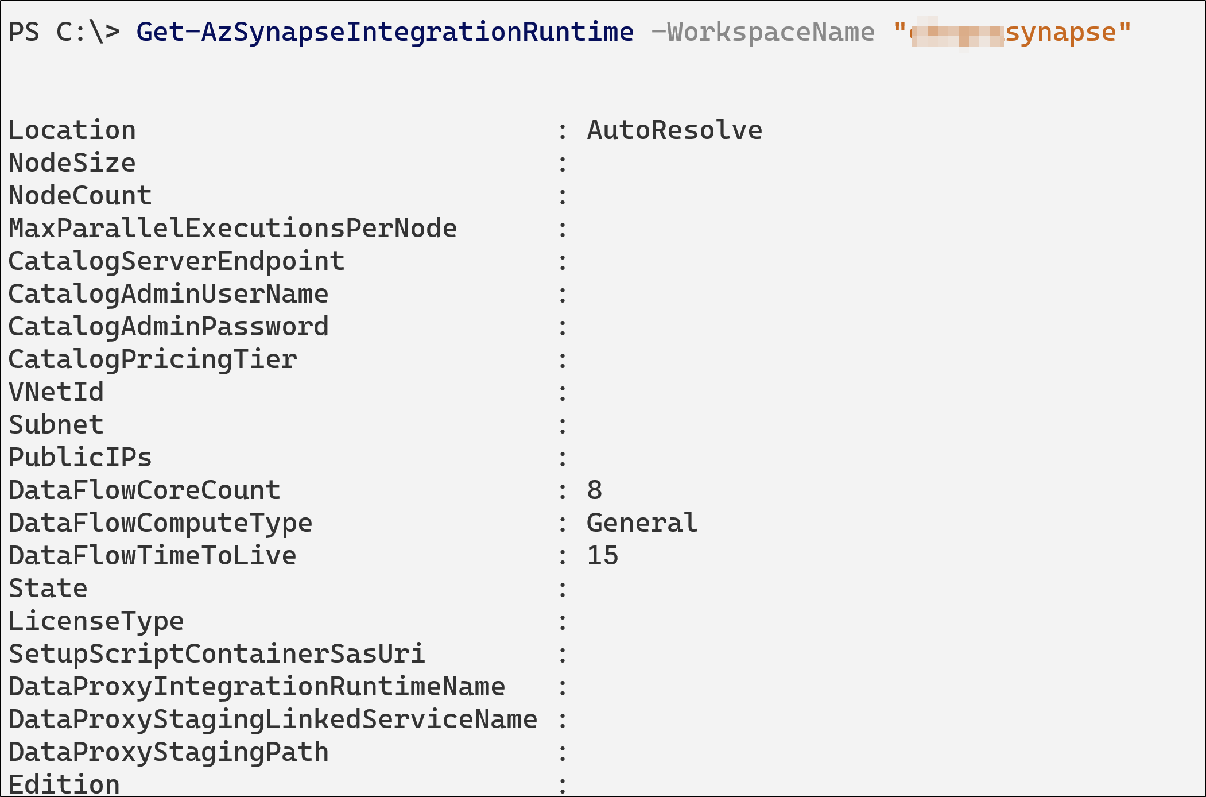Screen dimensions: 1206x797
Task: Click the SetupScriptContainerSasUri label
Action: coord(216,654)
